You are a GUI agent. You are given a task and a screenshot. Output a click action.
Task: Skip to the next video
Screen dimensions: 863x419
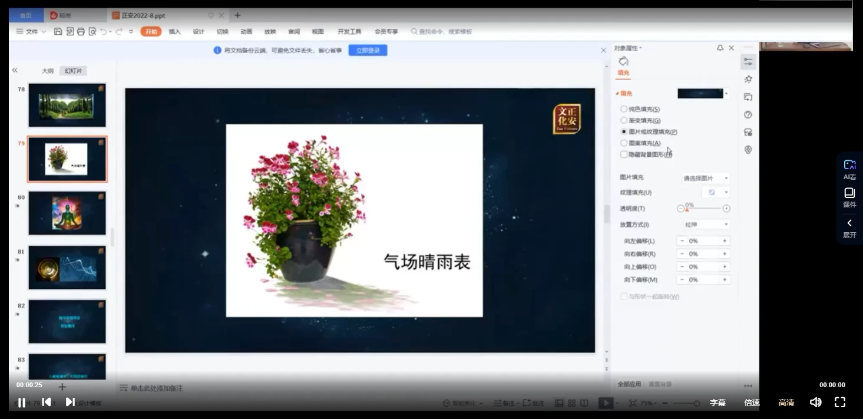[x=70, y=402]
